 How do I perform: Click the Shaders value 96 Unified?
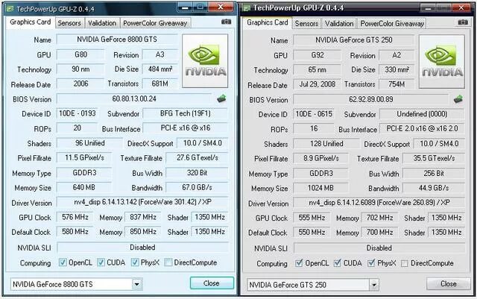(89, 143)
